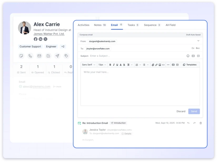217x162 pixels.
Task: Click the Clicked stat count
Action: point(55,67)
